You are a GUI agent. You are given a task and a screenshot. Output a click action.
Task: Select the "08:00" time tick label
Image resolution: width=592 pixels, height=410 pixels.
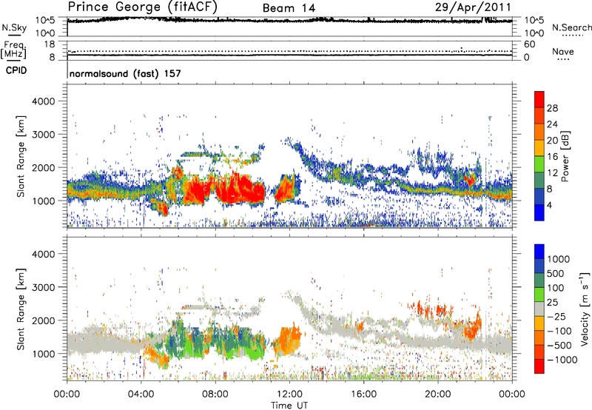215,394
